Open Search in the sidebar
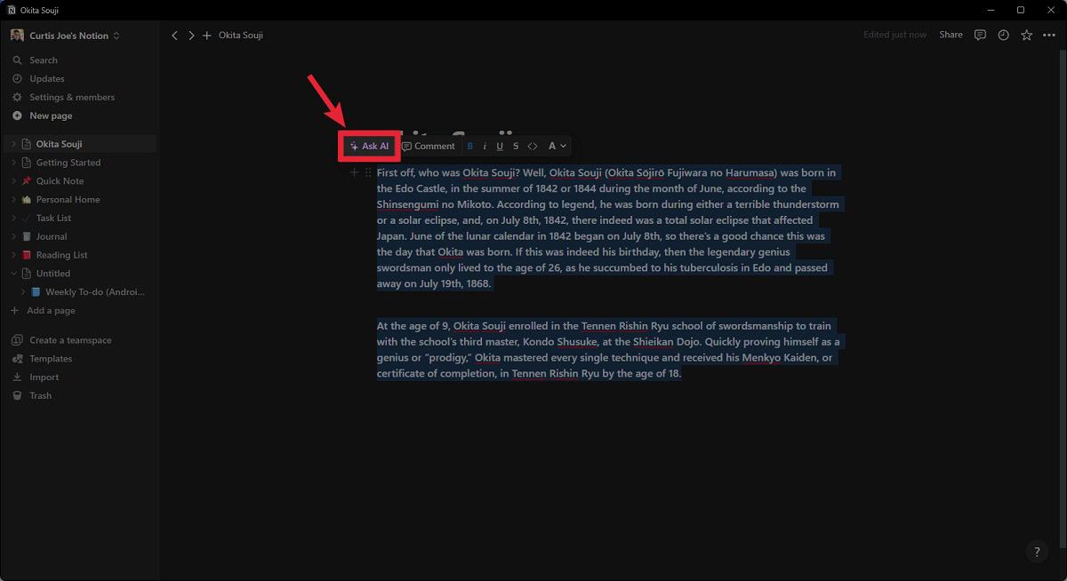The height and width of the screenshot is (581, 1067). coord(43,60)
